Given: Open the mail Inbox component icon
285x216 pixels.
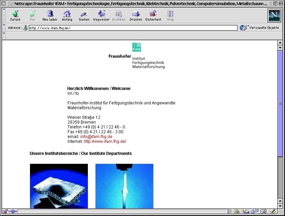Looking at the screenshot, I should [245, 211].
